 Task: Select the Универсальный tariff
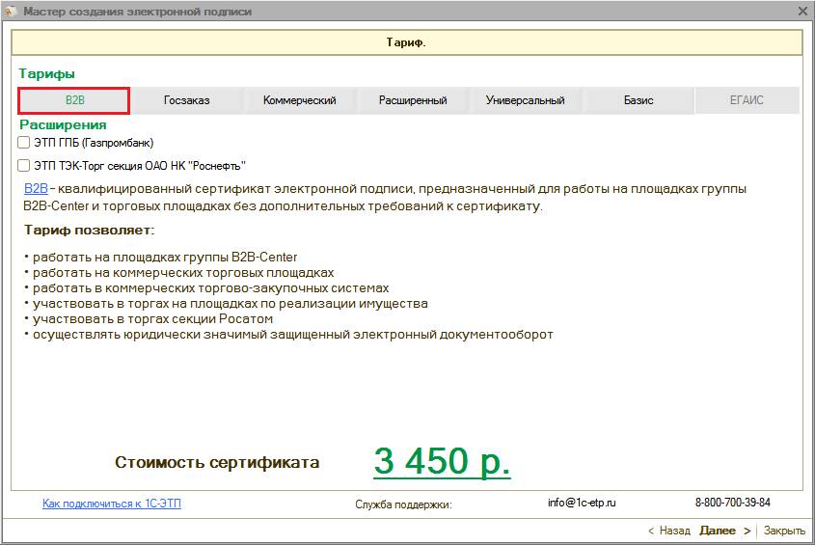tap(525, 100)
